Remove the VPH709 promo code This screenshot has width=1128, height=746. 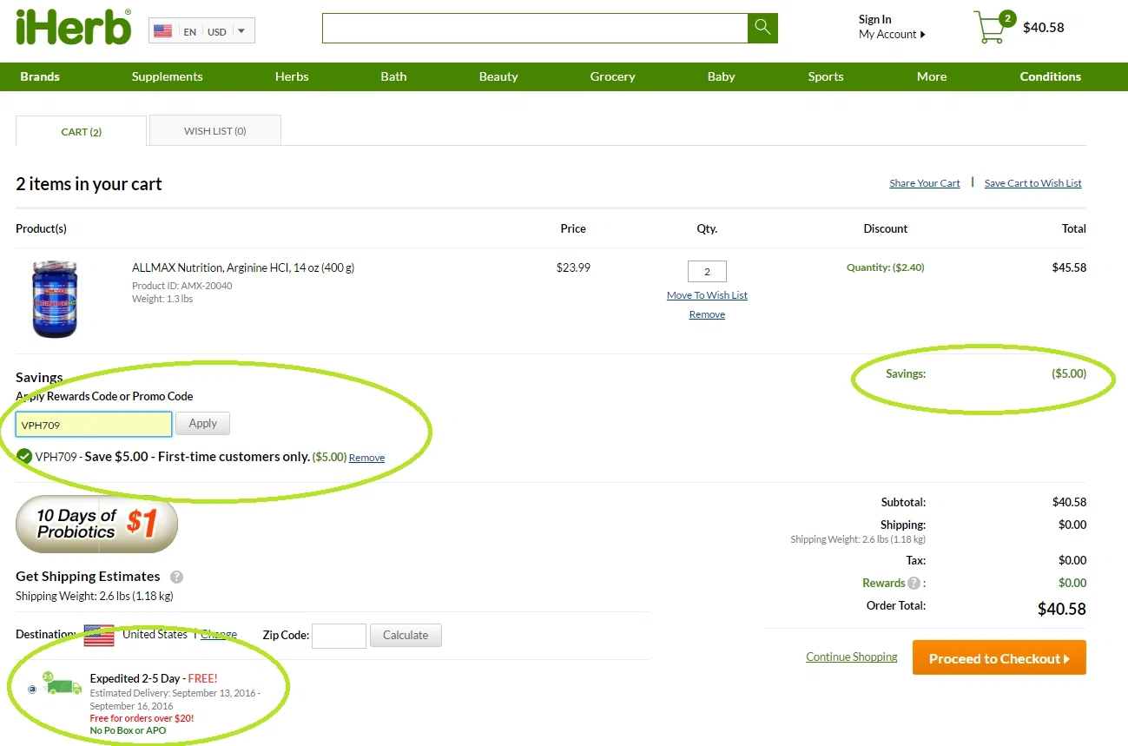pos(366,458)
